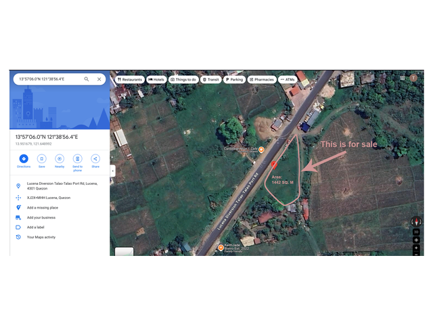
Task: Filter map by Hotels
Action: point(156,79)
